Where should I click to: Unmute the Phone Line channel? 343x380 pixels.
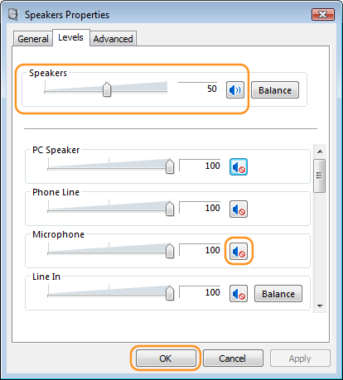tap(239, 209)
